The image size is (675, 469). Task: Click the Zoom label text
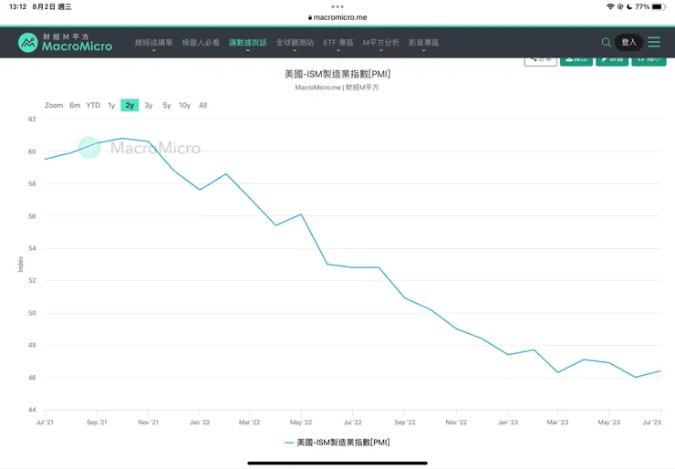click(54, 105)
